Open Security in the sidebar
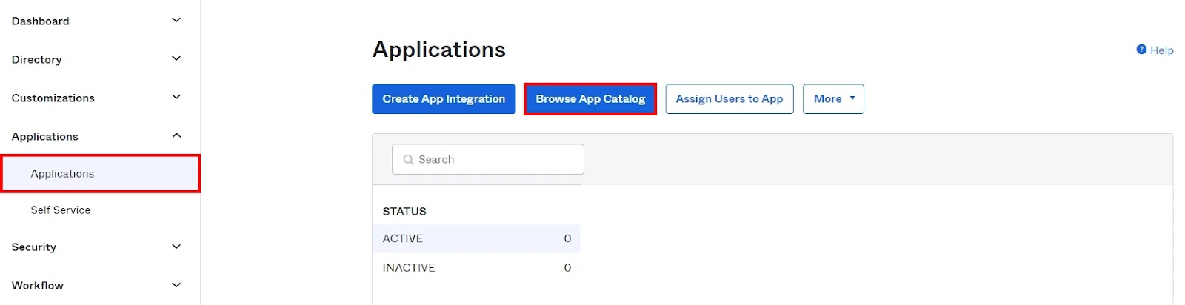This screenshot has width=1185, height=305. (33, 247)
